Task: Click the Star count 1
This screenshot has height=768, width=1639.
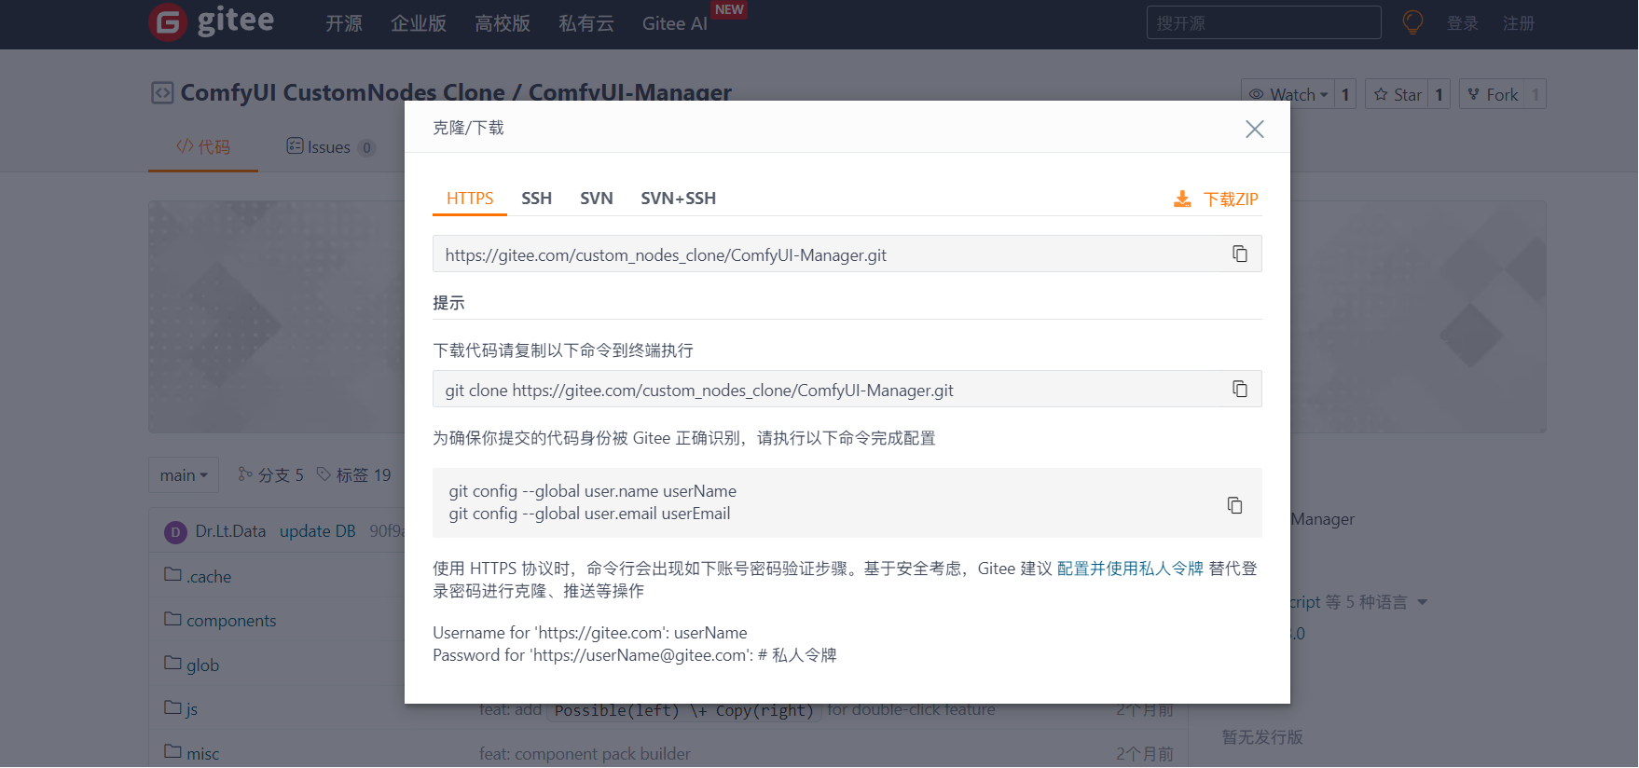Action: [1439, 94]
